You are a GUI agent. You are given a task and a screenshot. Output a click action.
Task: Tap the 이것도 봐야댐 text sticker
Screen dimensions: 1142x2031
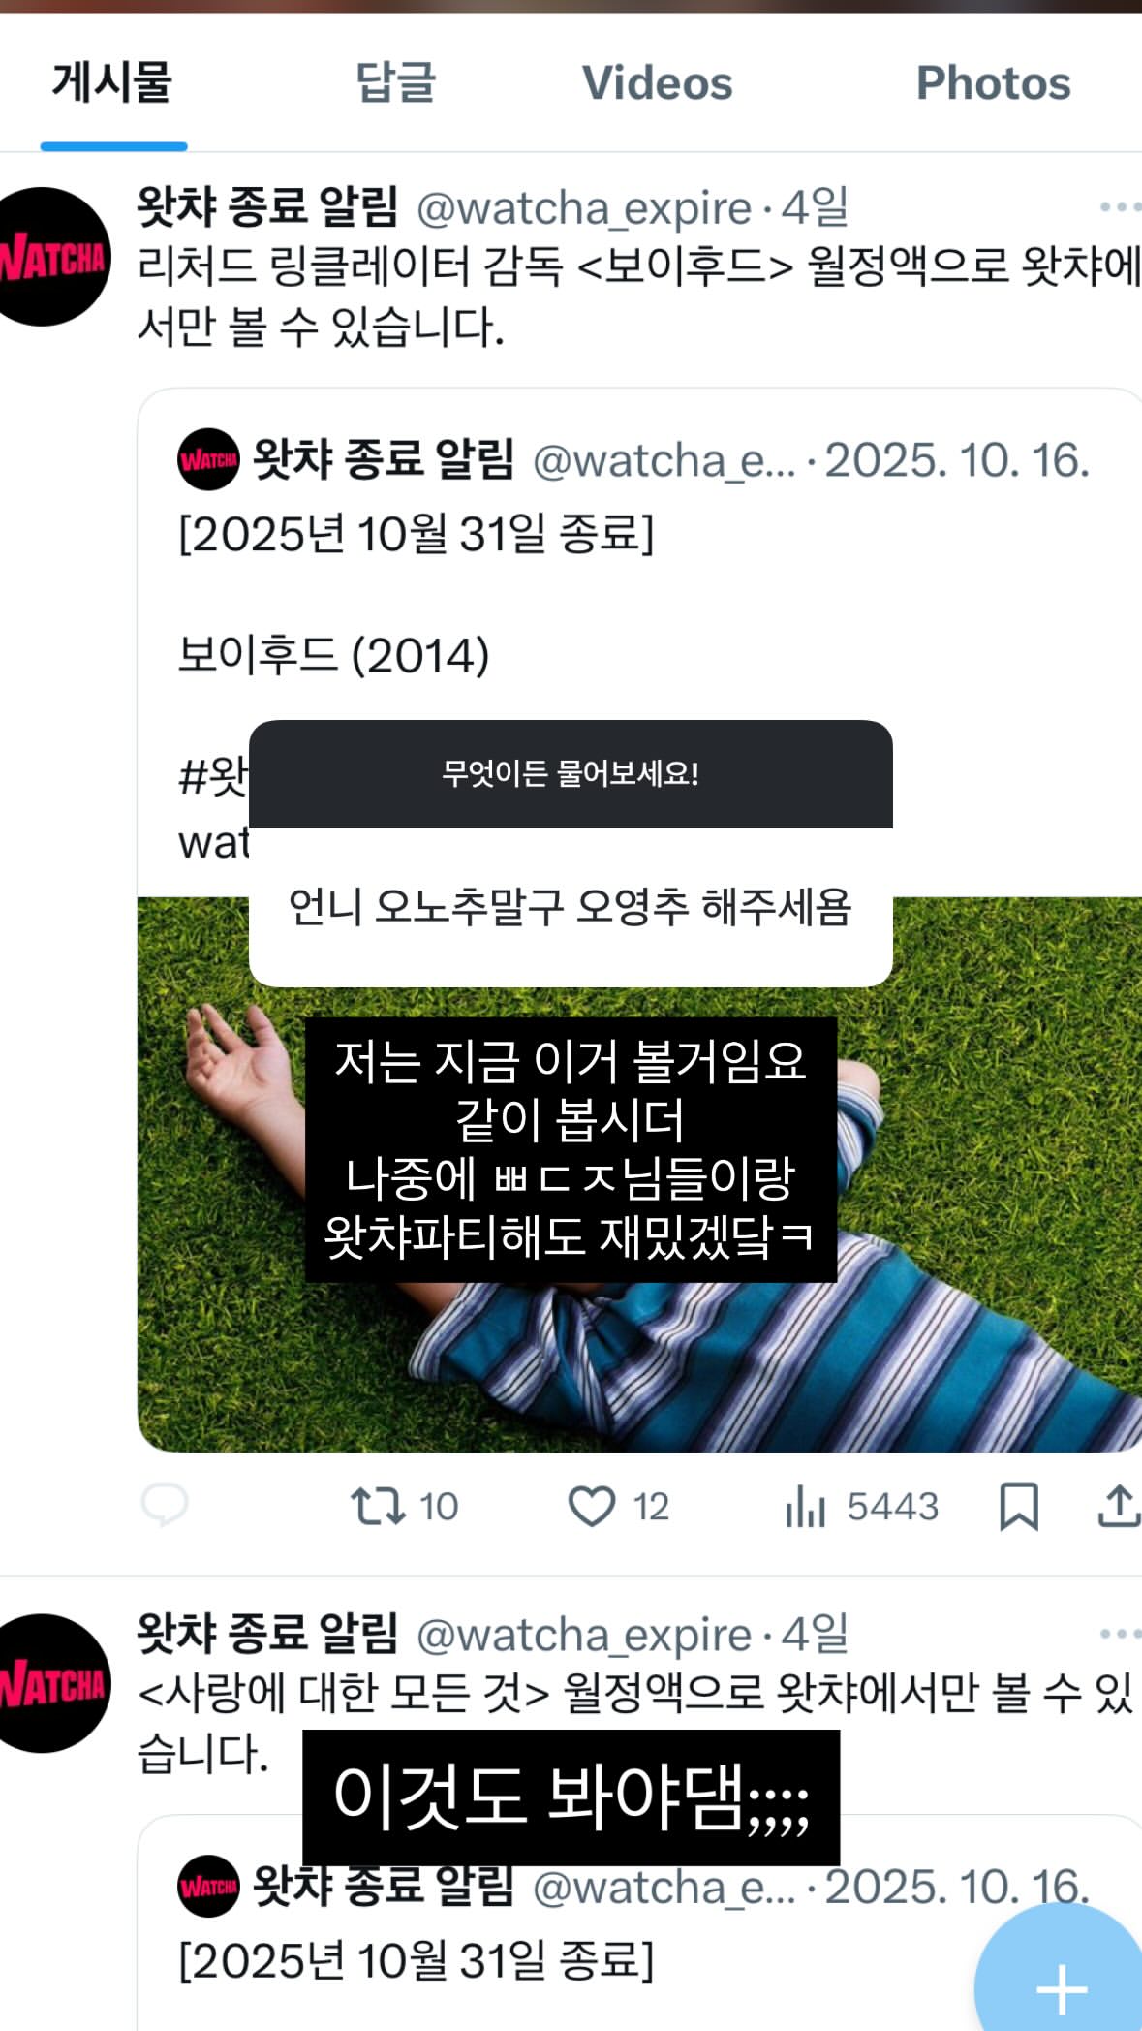pyautogui.click(x=571, y=1797)
